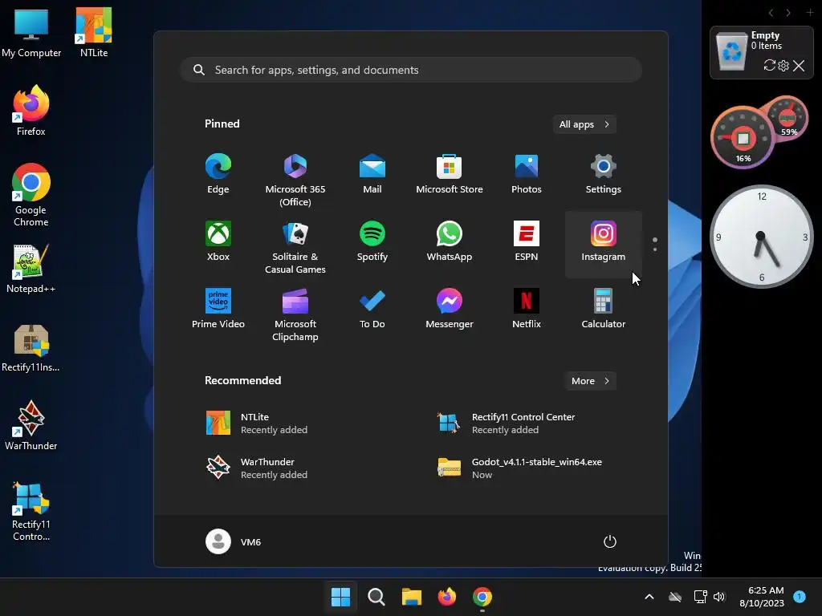Select My Computer desktop icon
This screenshot has width=822, height=616.
click(31, 32)
